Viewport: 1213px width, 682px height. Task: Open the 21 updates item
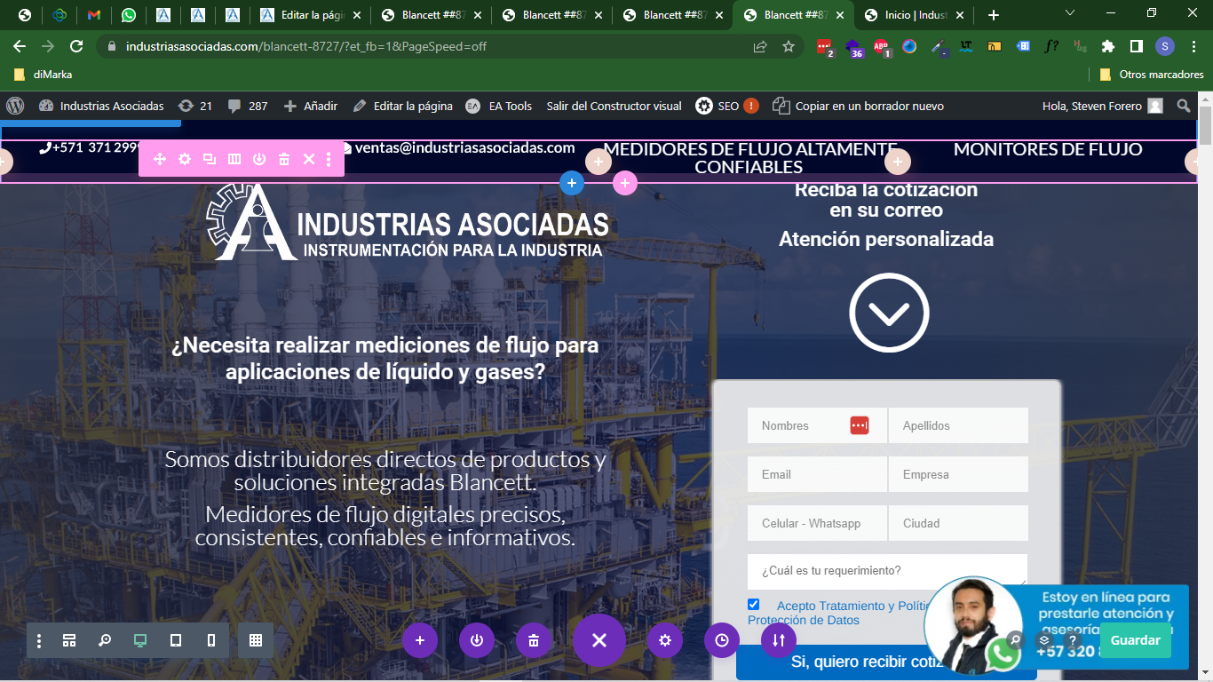195,106
